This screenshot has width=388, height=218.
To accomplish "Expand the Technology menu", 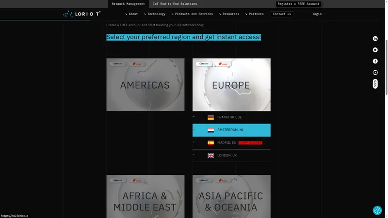I will [x=155, y=14].
